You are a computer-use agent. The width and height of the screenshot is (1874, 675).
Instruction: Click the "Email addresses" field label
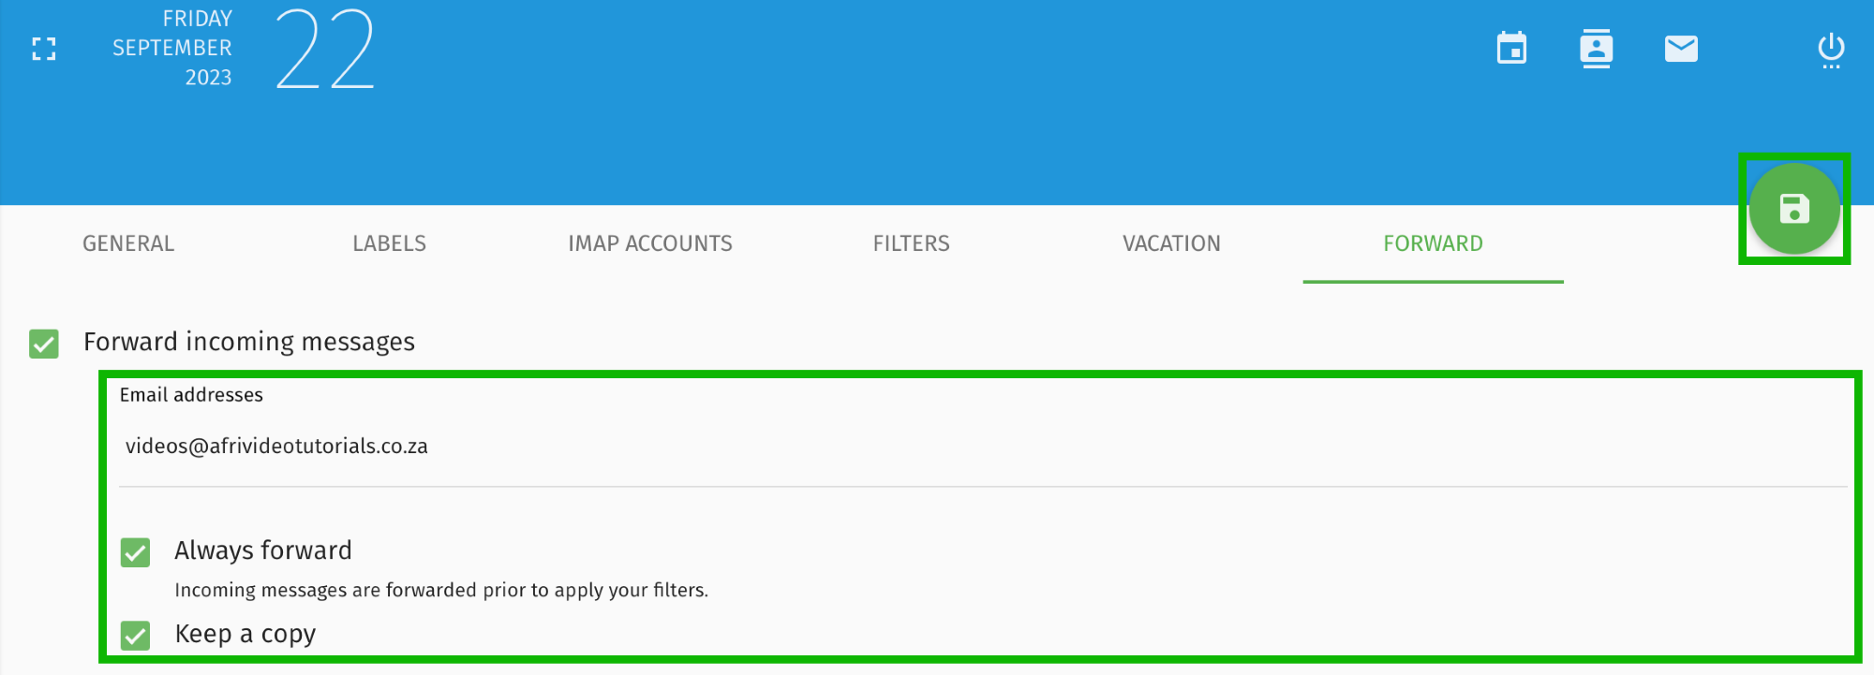tap(191, 395)
